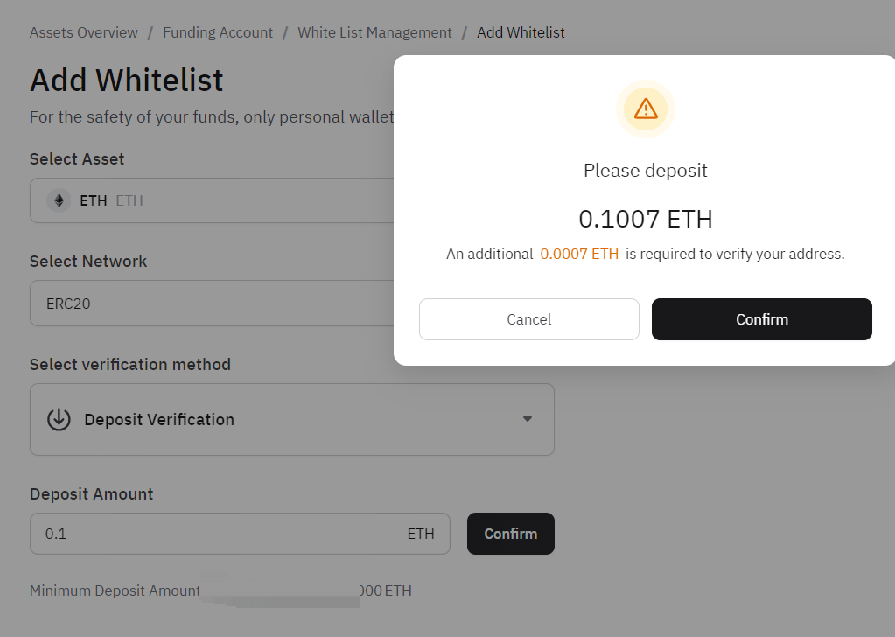Focus the Deposit Amount input field
The width and height of the screenshot is (895, 637).
(x=219, y=534)
